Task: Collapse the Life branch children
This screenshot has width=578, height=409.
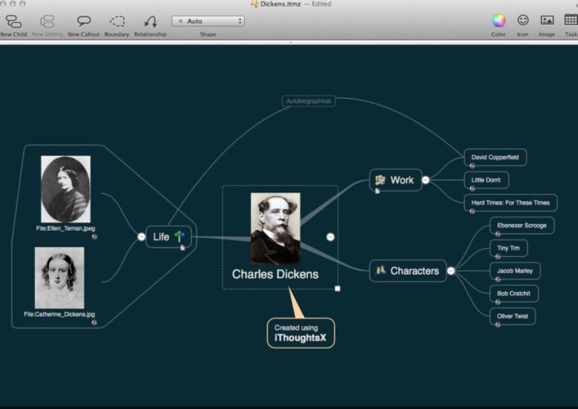Action: (141, 236)
